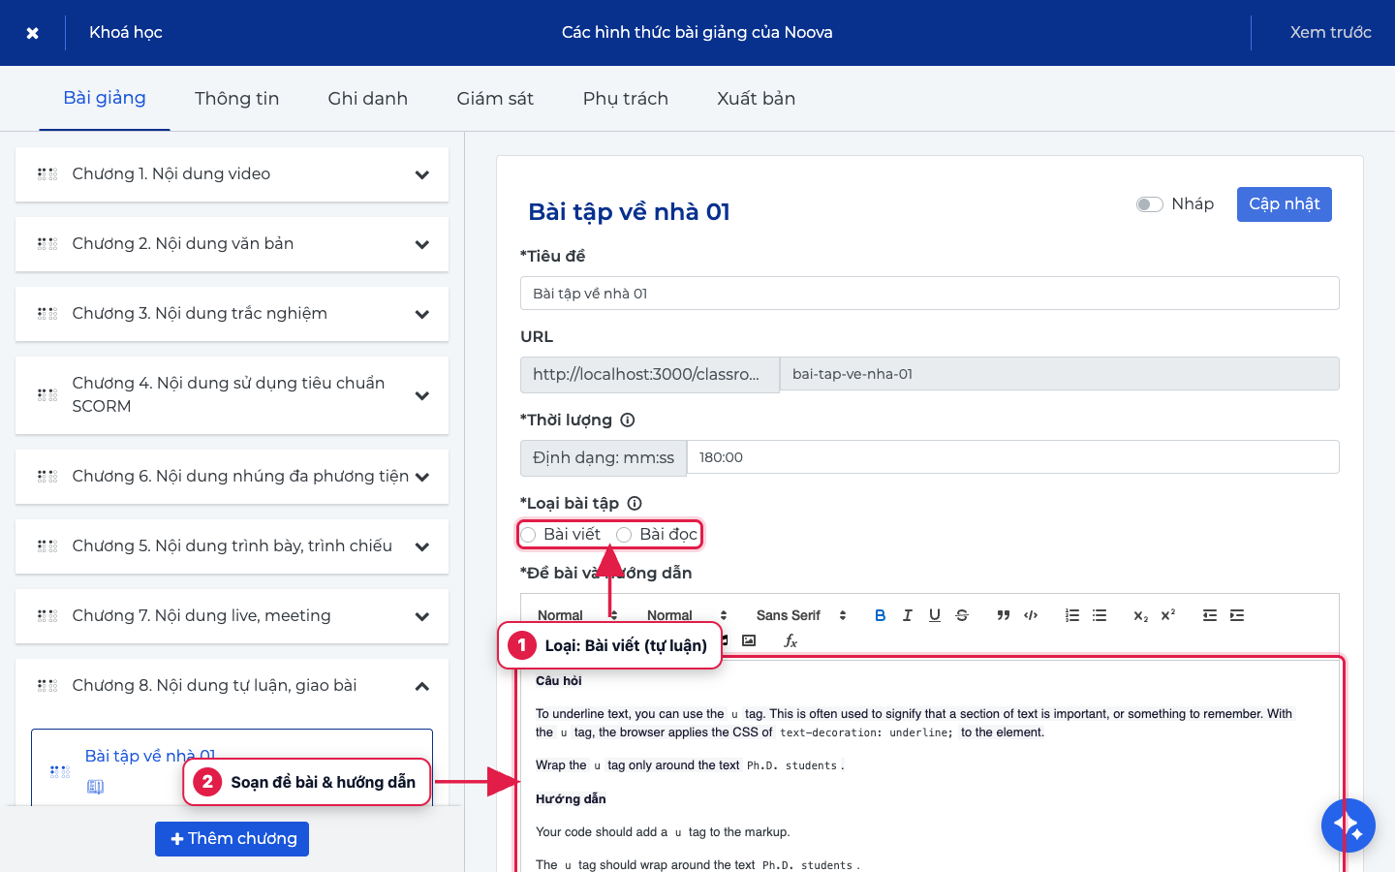Click the Cập nhật button
Image resolution: width=1395 pixels, height=872 pixels.
[x=1284, y=204]
